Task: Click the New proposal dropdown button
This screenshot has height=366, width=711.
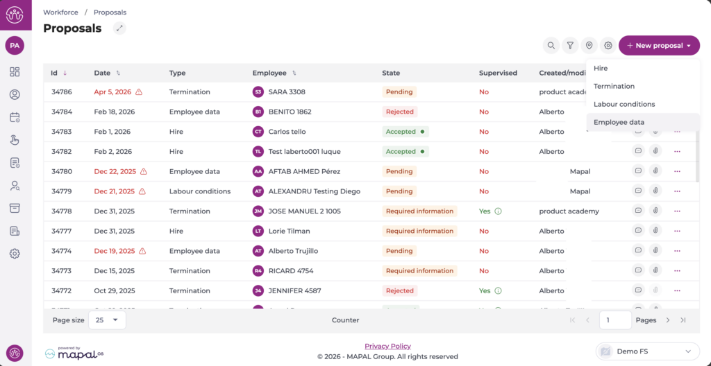Action: tap(659, 46)
